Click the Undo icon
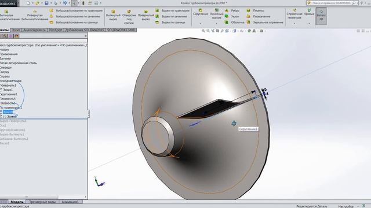 (65, 3)
